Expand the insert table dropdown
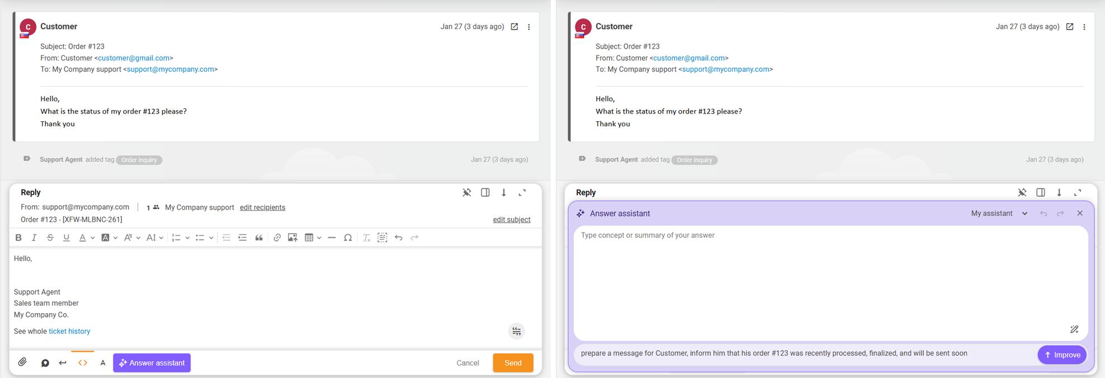The width and height of the screenshot is (1105, 378). 319,238
